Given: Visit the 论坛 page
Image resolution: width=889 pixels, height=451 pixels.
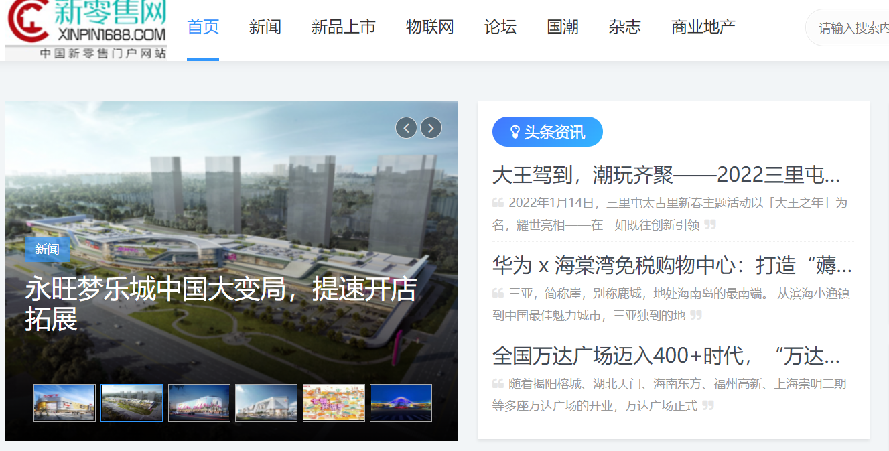Looking at the screenshot, I should (x=500, y=27).
